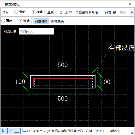Click the red stirrup hook line
The image size is (135, 135).
tap(63, 78)
